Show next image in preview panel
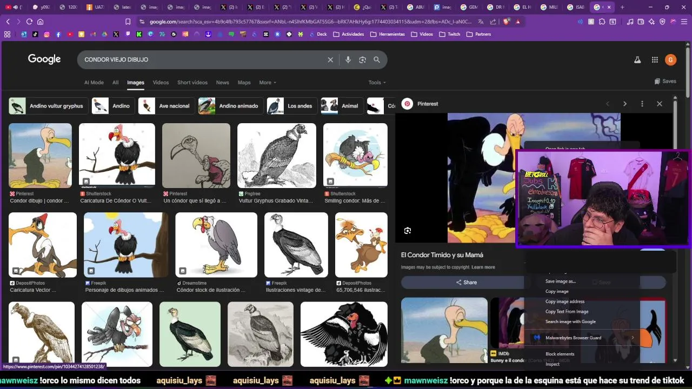The image size is (692, 389). click(x=625, y=104)
